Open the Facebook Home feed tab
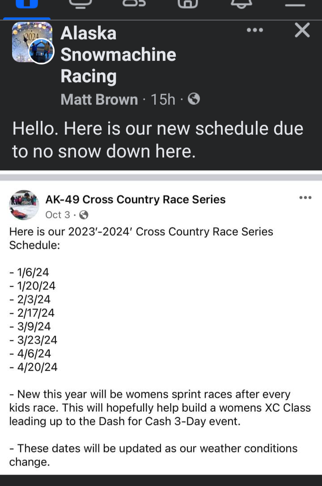Viewport: 322px width, 486px height. (x=27, y=4)
